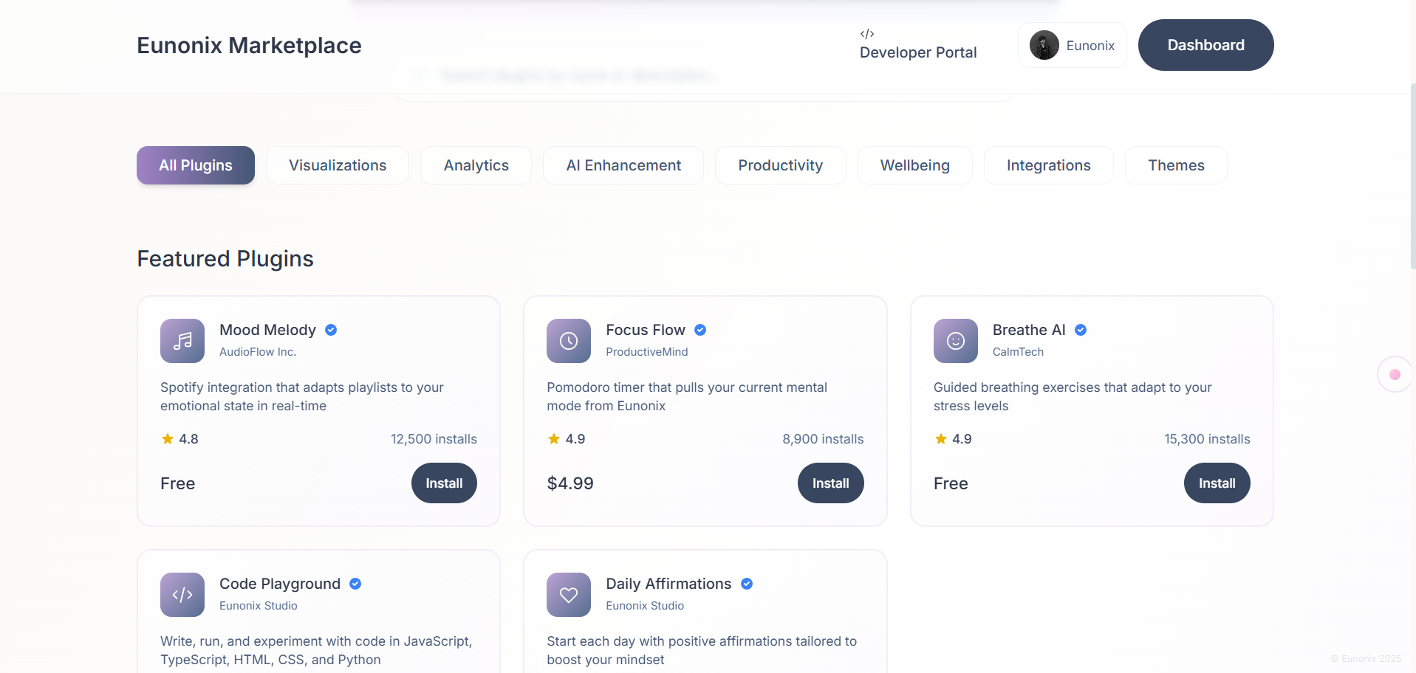Click the verified badge next to Mood Melody
Screen dimensions: 1416x673
click(330, 330)
